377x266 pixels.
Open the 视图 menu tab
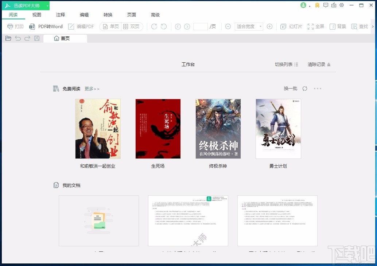coord(37,15)
